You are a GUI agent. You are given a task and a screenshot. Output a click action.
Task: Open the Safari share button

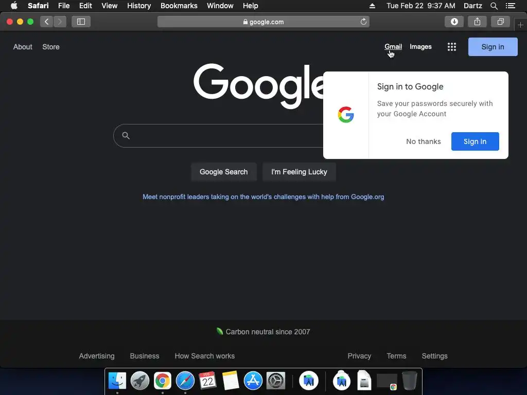click(477, 22)
